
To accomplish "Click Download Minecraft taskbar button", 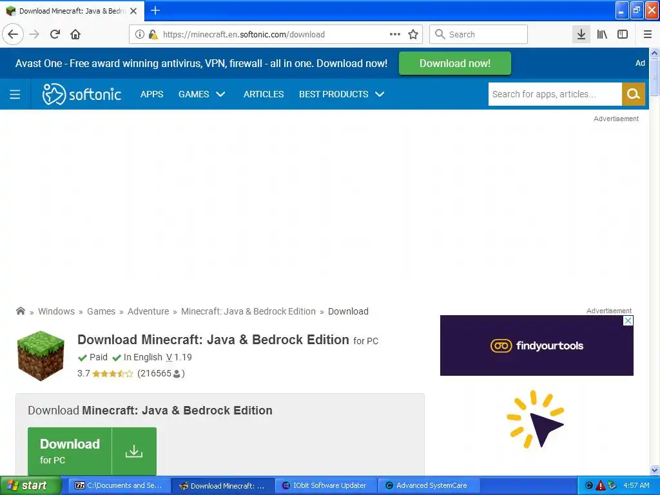I will pyautogui.click(x=222, y=485).
